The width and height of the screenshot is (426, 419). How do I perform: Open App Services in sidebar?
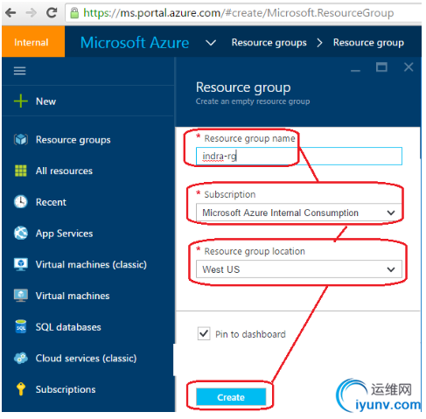point(65,234)
